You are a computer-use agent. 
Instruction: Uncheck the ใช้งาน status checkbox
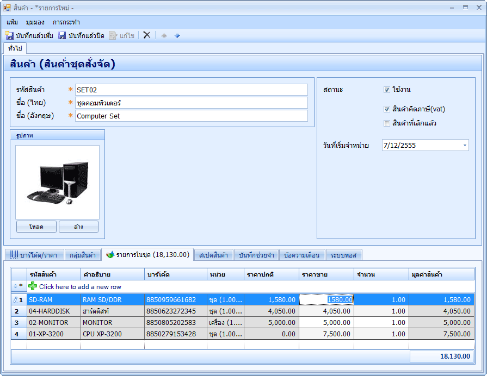coord(387,90)
